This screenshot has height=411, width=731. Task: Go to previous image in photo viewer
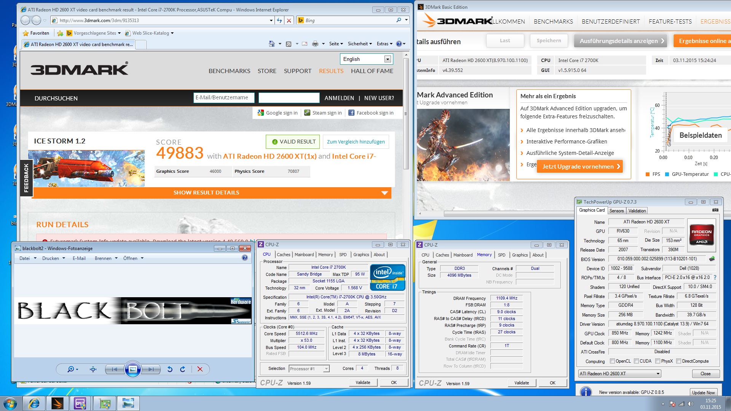(114, 369)
